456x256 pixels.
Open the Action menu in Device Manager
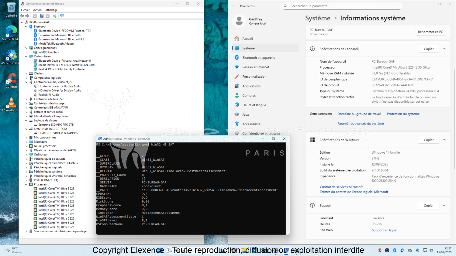[x=37, y=10]
